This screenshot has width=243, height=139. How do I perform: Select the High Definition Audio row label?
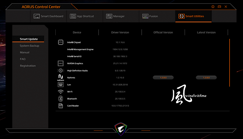[x=78, y=71]
